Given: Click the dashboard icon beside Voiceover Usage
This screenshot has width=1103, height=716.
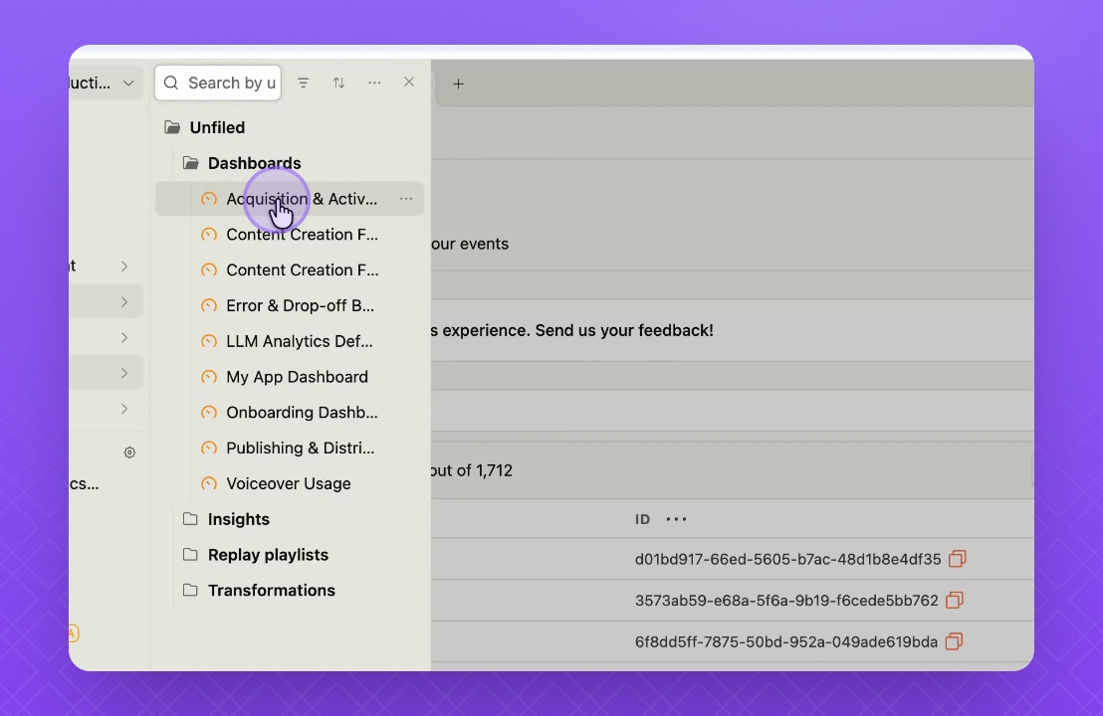Looking at the screenshot, I should coord(209,484).
